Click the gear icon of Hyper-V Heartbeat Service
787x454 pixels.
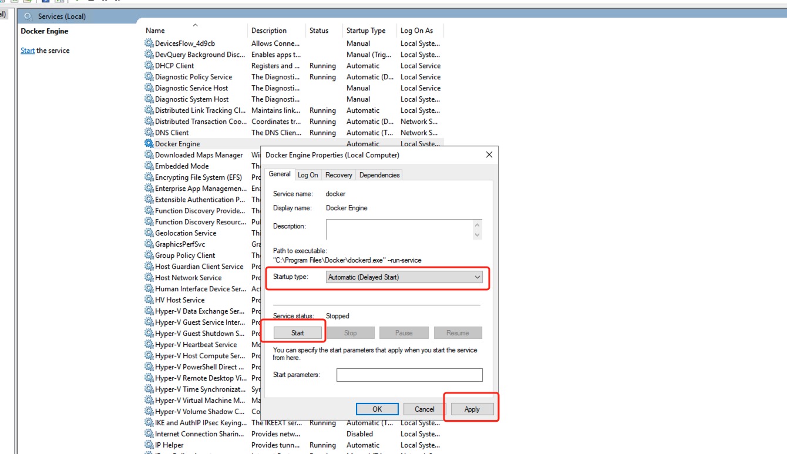click(149, 345)
